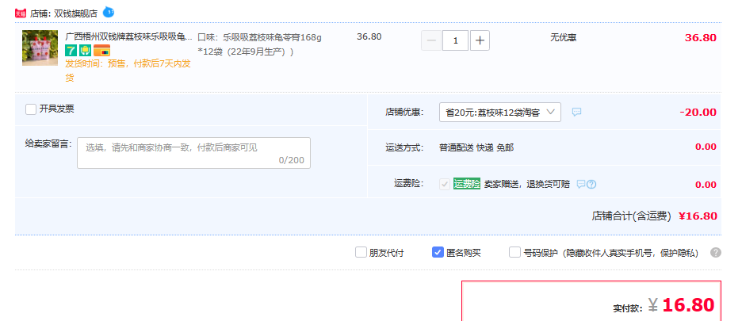This screenshot has height=321, width=742.
Task: Click 卖家赠送，退换货可赔 insurance description
Action: (526, 184)
